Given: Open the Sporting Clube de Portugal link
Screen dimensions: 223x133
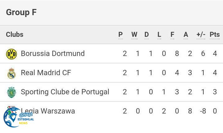Looking at the screenshot, I should 65,92.
